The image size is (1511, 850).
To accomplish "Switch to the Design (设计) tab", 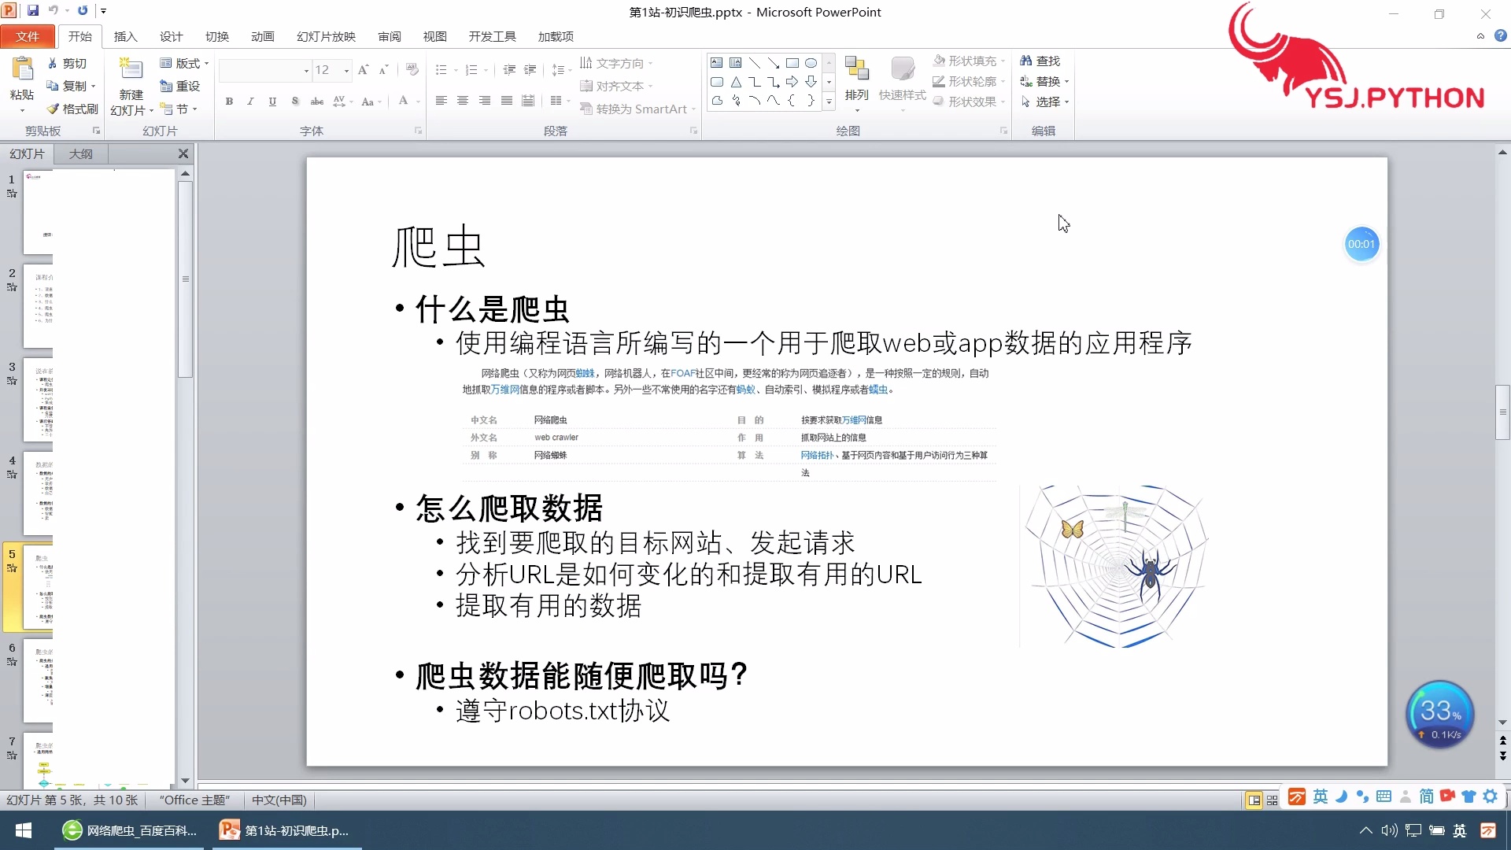I will [171, 36].
